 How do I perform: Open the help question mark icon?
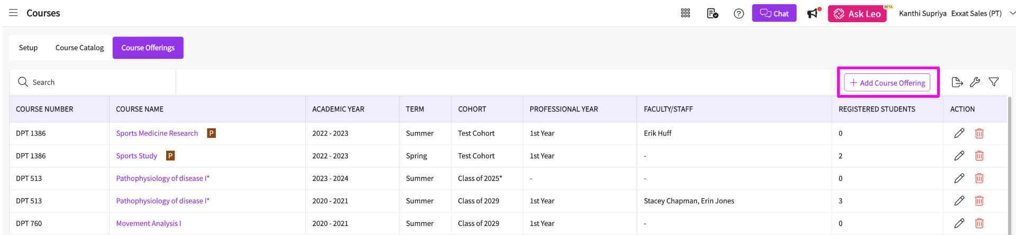(x=739, y=13)
